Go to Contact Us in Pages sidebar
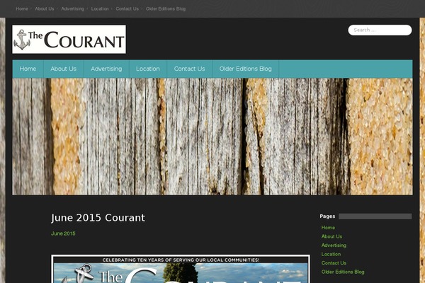The height and width of the screenshot is (283, 425). tap(334, 263)
